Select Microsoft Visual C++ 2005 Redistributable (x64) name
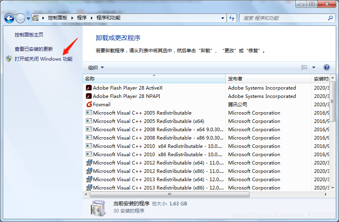Image resolution: width=339 pixels, height=222 pixels. click(149, 121)
